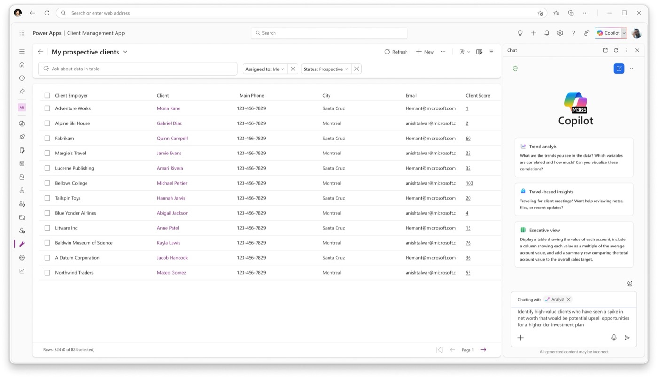Check the Adventure Works row
This screenshot has height=378, width=658.
(x=47, y=108)
